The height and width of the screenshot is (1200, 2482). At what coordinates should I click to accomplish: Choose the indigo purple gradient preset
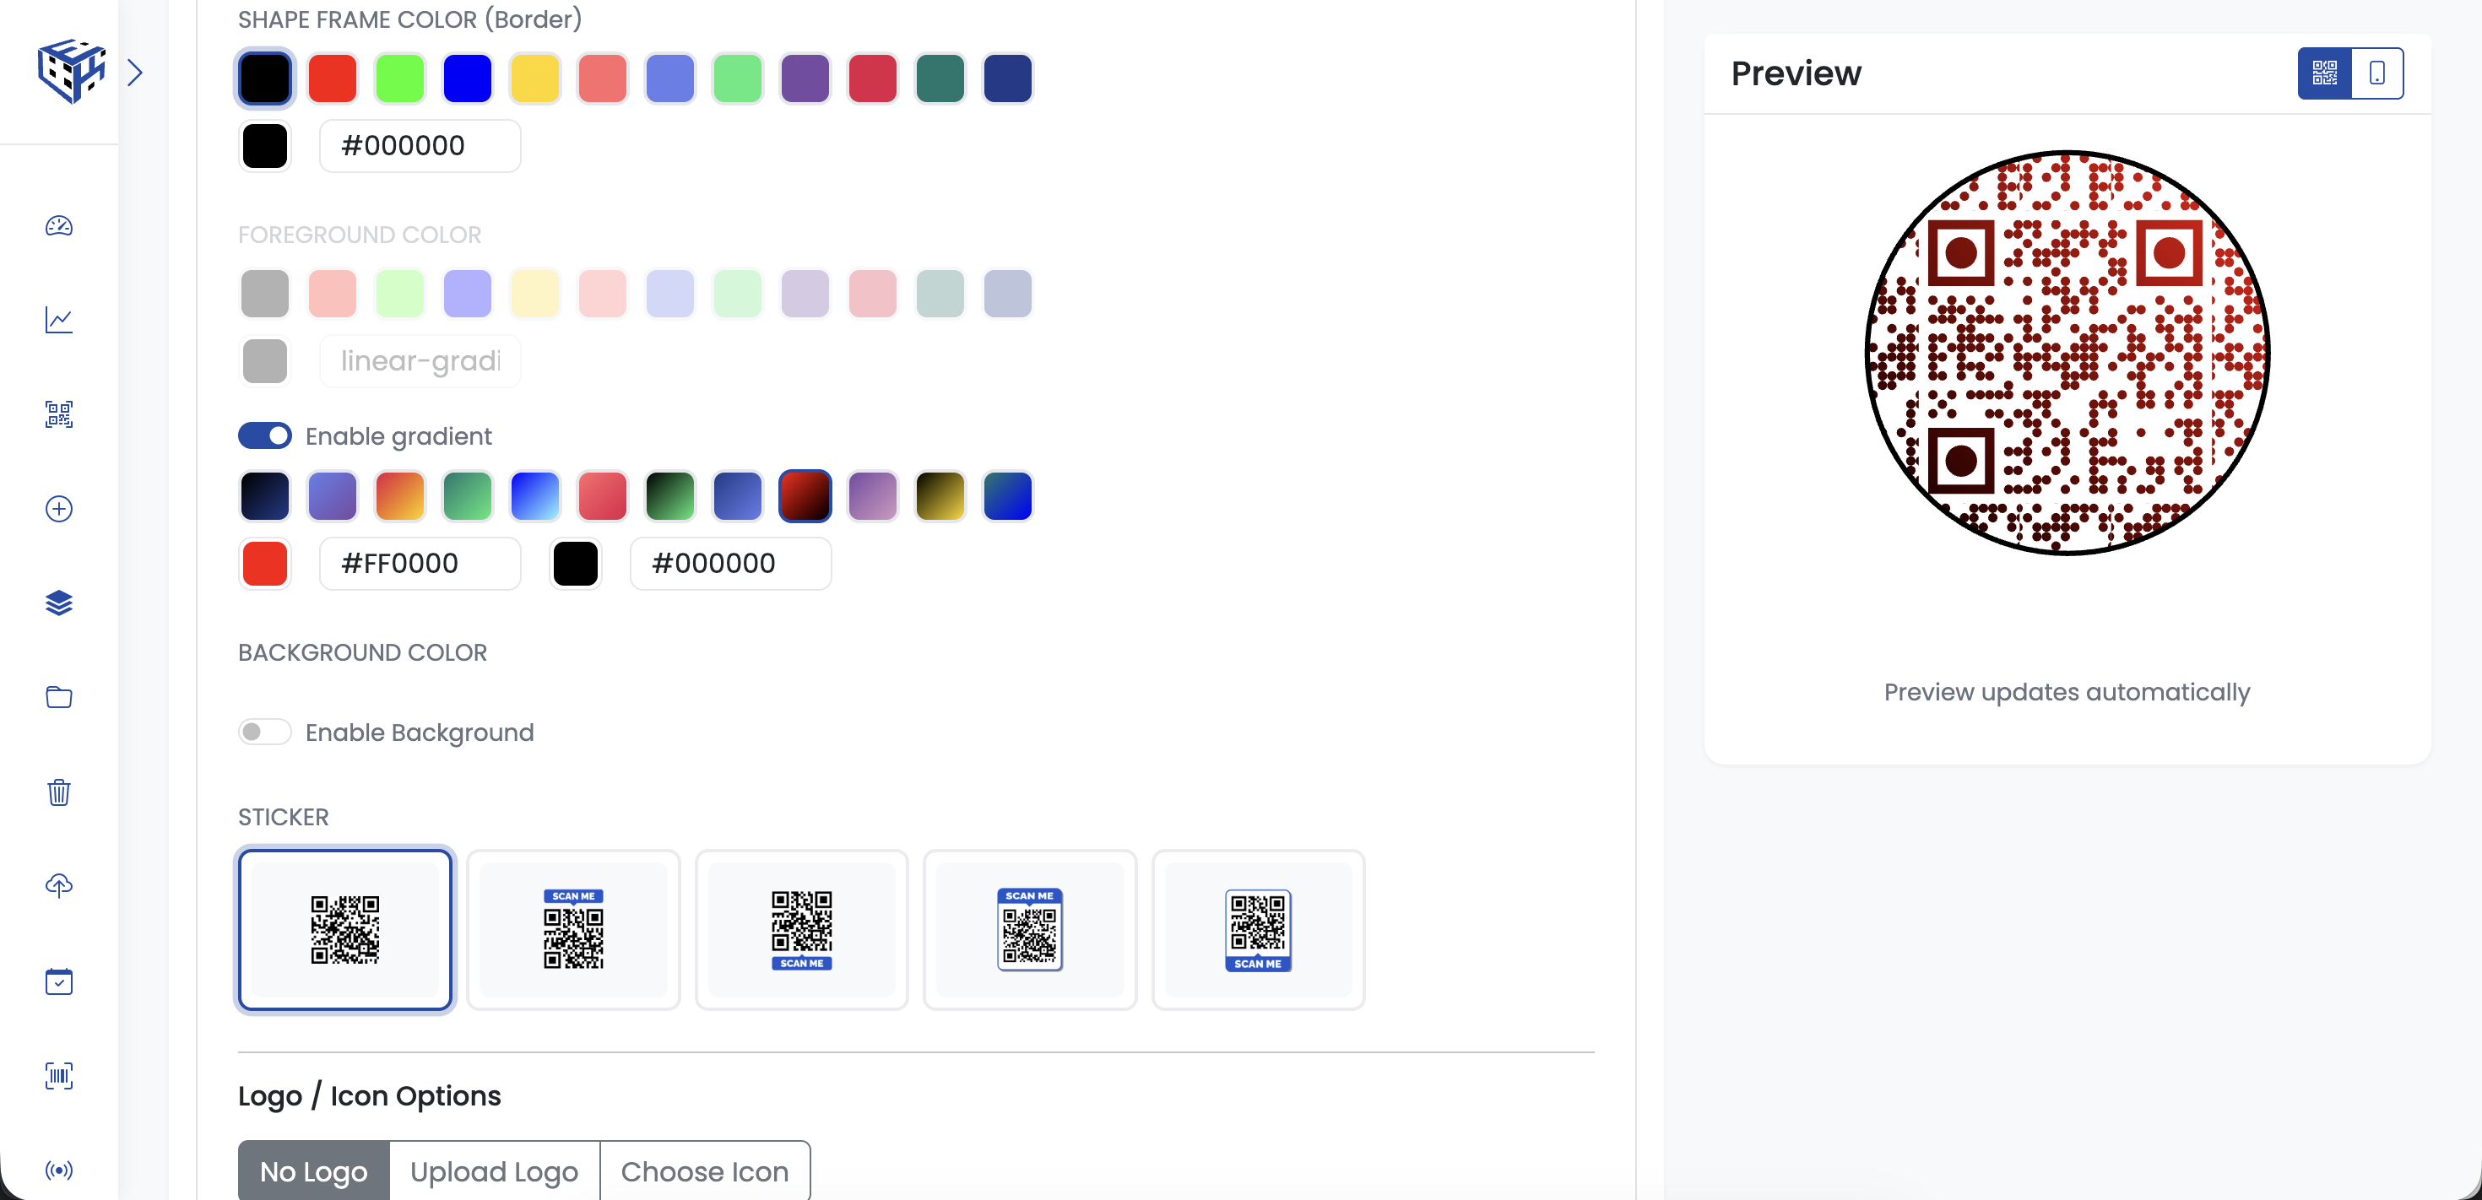[333, 496]
